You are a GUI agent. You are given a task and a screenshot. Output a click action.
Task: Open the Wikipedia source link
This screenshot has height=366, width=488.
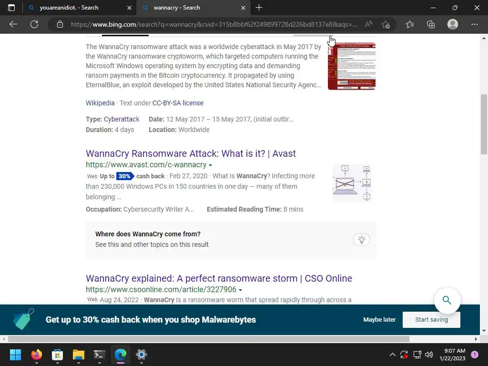(x=100, y=103)
